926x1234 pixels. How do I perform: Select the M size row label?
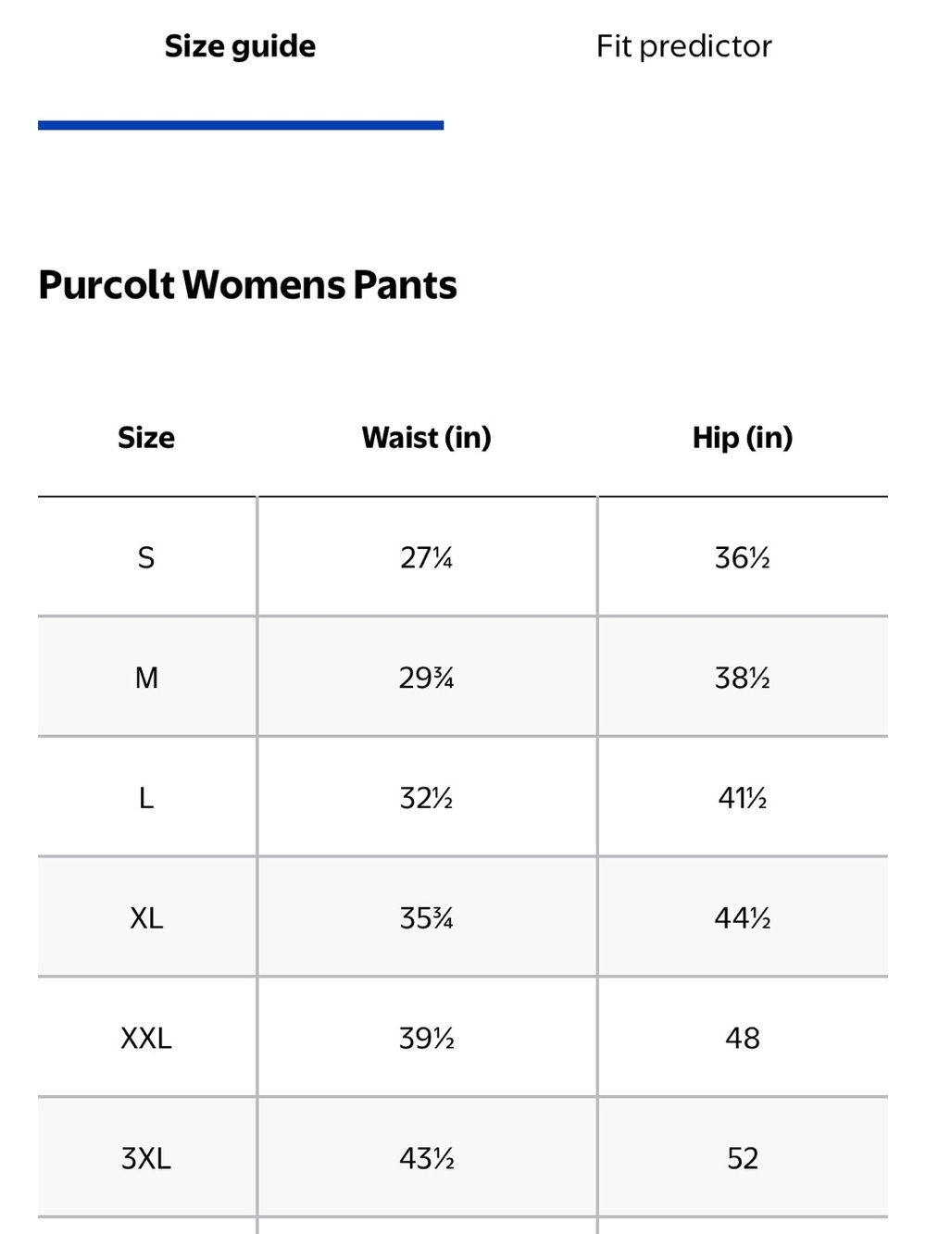click(x=146, y=678)
